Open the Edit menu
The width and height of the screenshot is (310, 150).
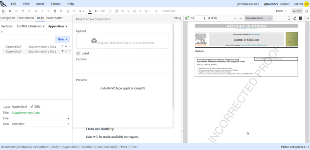tap(14, 4)
